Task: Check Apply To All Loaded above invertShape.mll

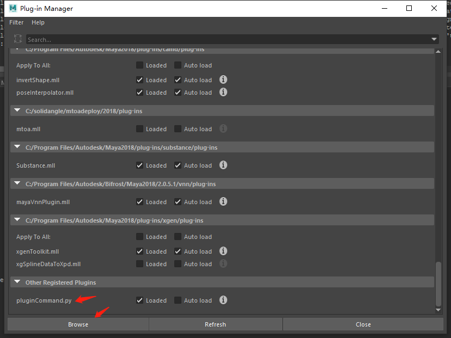Action: coord(140,65)
